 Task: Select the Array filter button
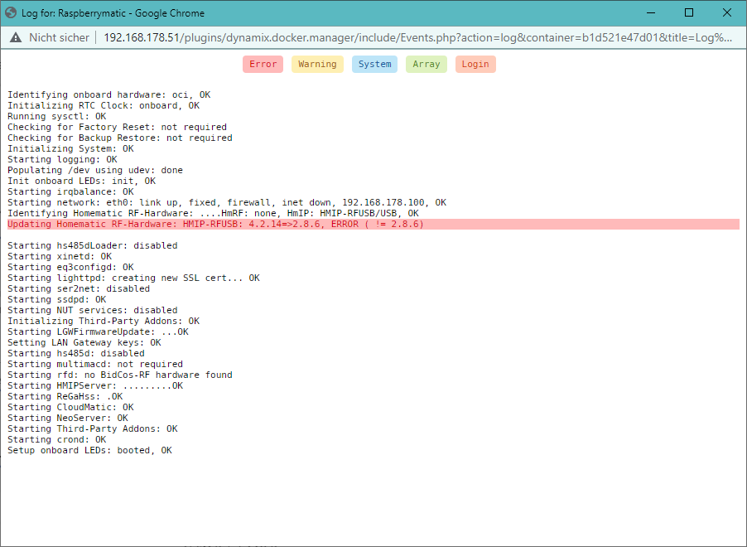427,65
